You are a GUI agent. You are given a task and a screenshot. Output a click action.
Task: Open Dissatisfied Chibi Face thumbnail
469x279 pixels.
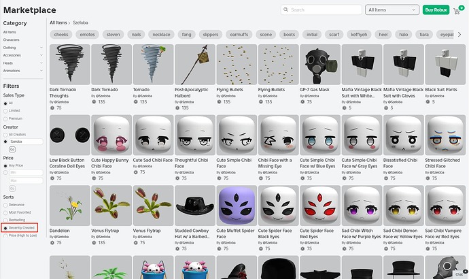404,135
